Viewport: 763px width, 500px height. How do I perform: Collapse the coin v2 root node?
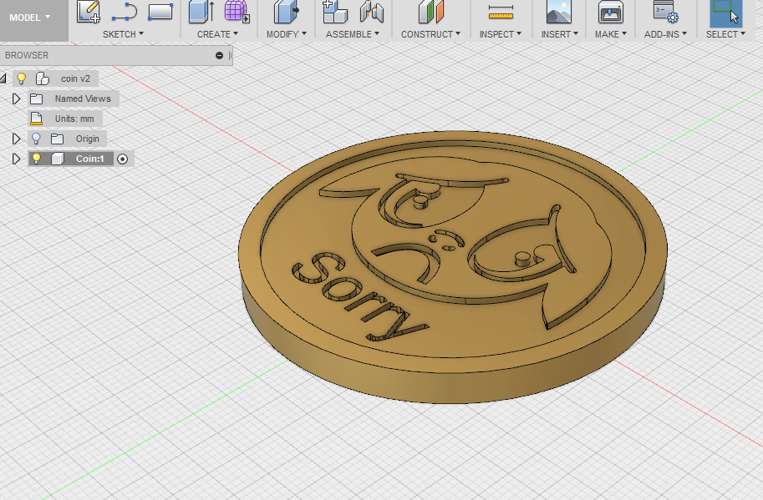(x=3, y=78)
